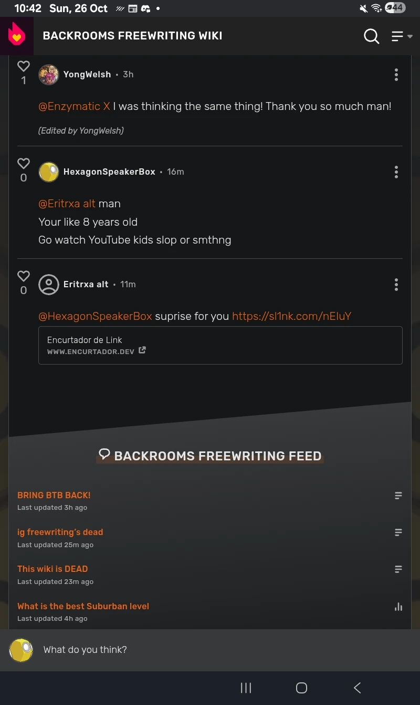Viewport: 420px width, 705px height.
Task: Open the search icon in the header
Action: [371, 36]
